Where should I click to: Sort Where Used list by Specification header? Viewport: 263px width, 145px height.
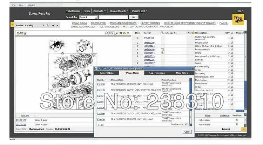click(x=169, y=80)
